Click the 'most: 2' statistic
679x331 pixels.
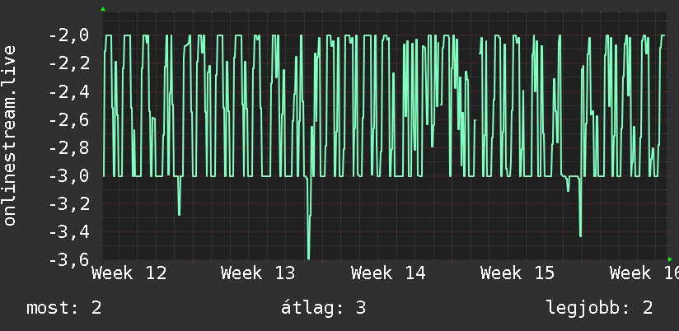point(64,308)
